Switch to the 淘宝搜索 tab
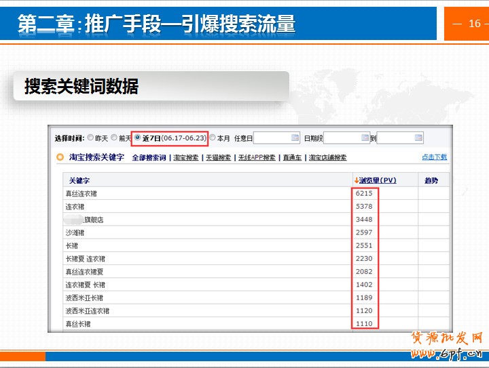This screenshot has width=489, height=368. coord(185,158)
